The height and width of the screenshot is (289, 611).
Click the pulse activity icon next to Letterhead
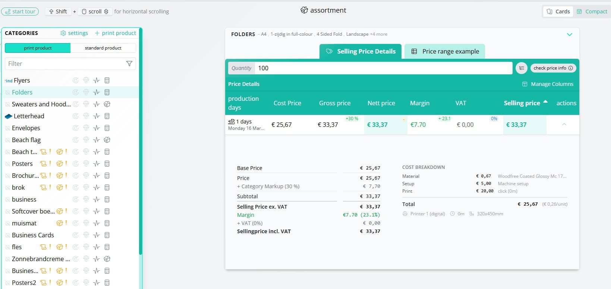(x=97, y=116)
